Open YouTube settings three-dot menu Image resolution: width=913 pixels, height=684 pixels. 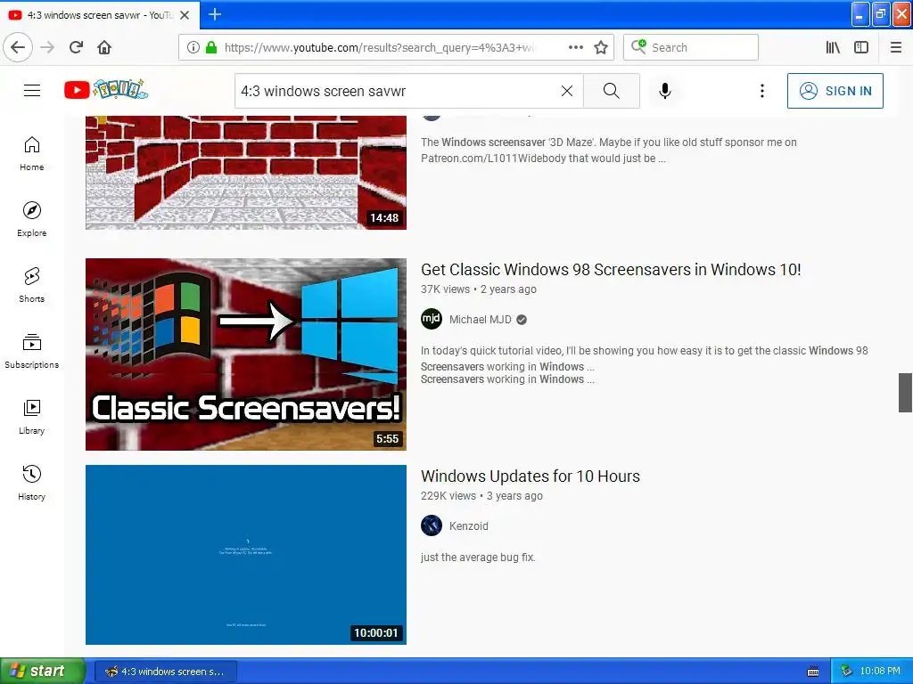coord(761,91)
